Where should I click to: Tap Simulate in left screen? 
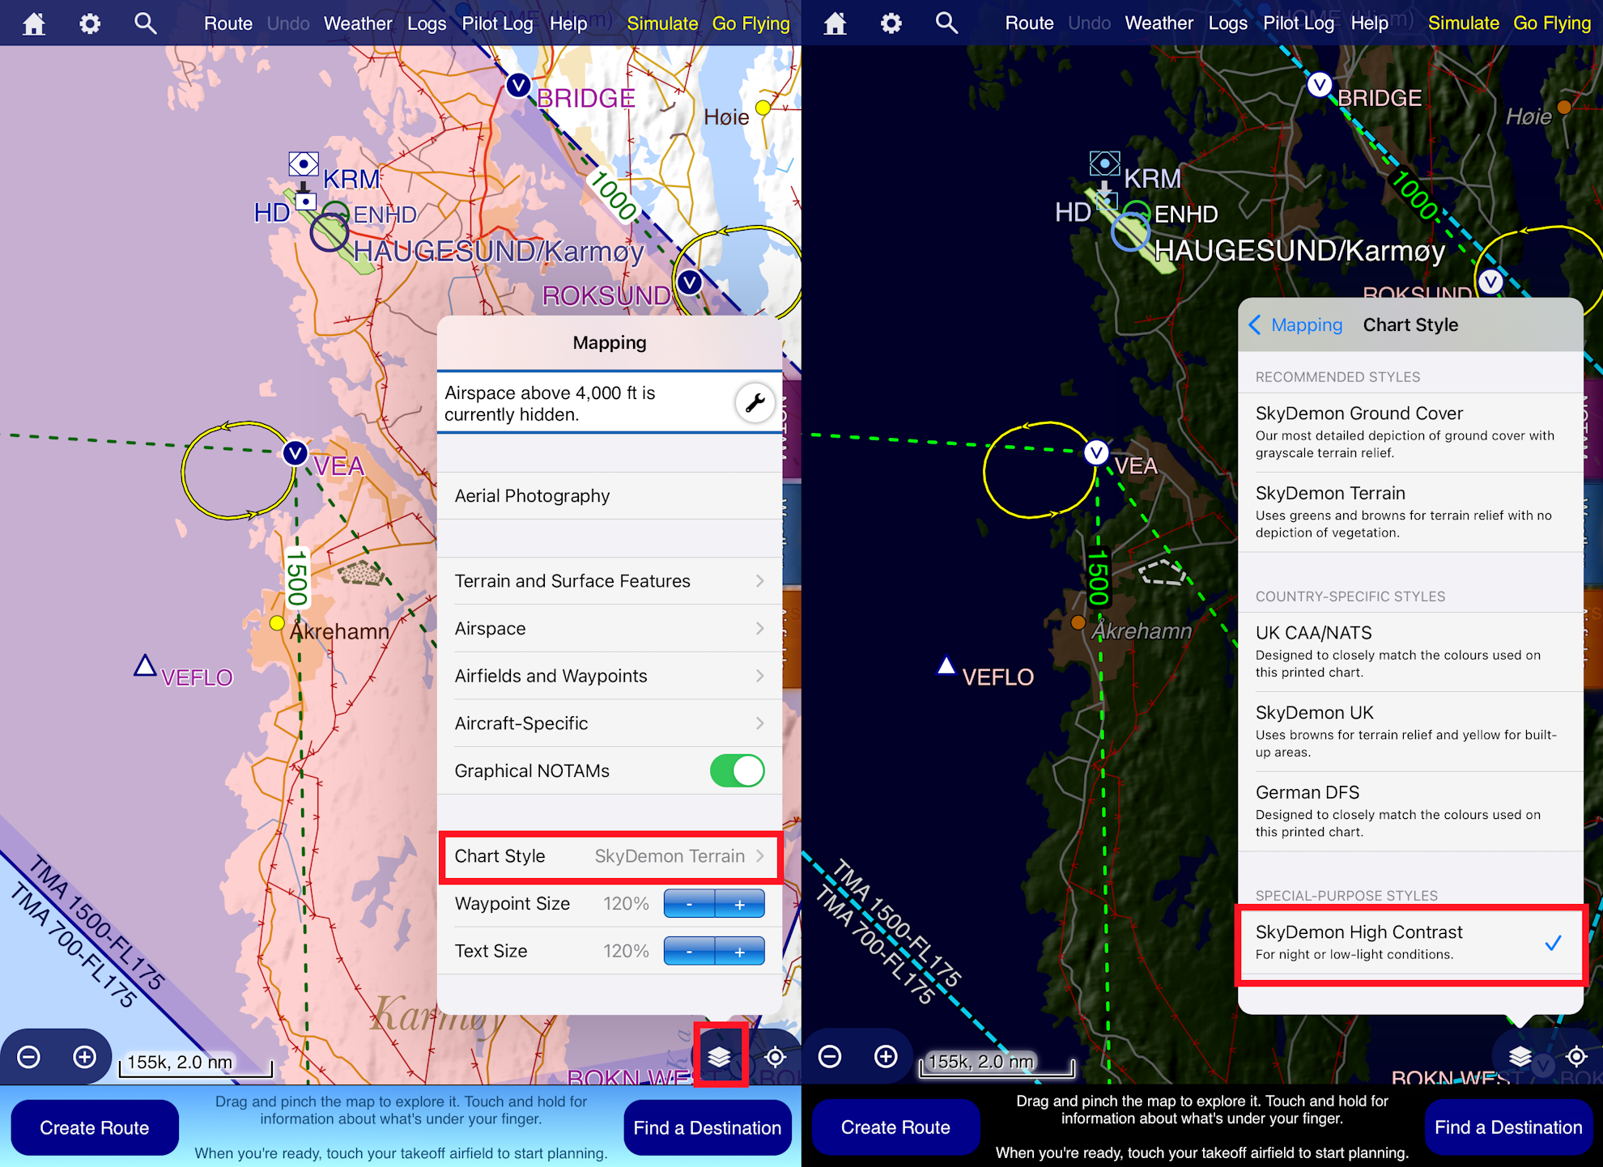click(x=662, y=23)
